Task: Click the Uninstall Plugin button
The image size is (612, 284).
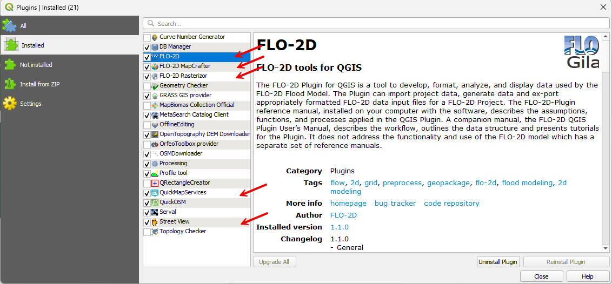Action: click(498, 262)
